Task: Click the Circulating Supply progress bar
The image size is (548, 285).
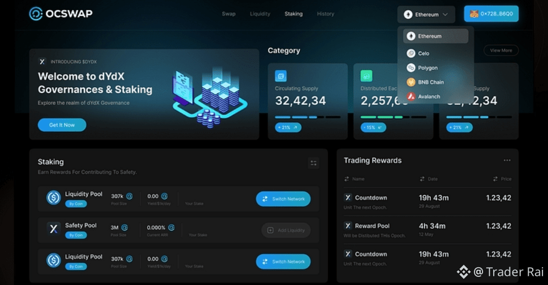Action: point(307,117)
